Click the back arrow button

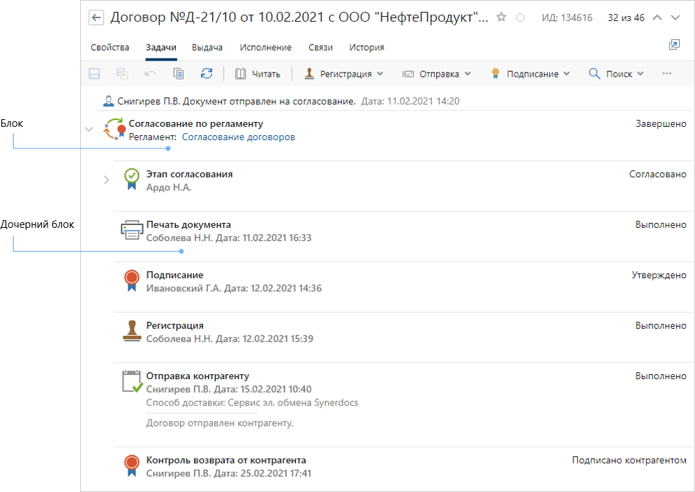coord(97,17)
